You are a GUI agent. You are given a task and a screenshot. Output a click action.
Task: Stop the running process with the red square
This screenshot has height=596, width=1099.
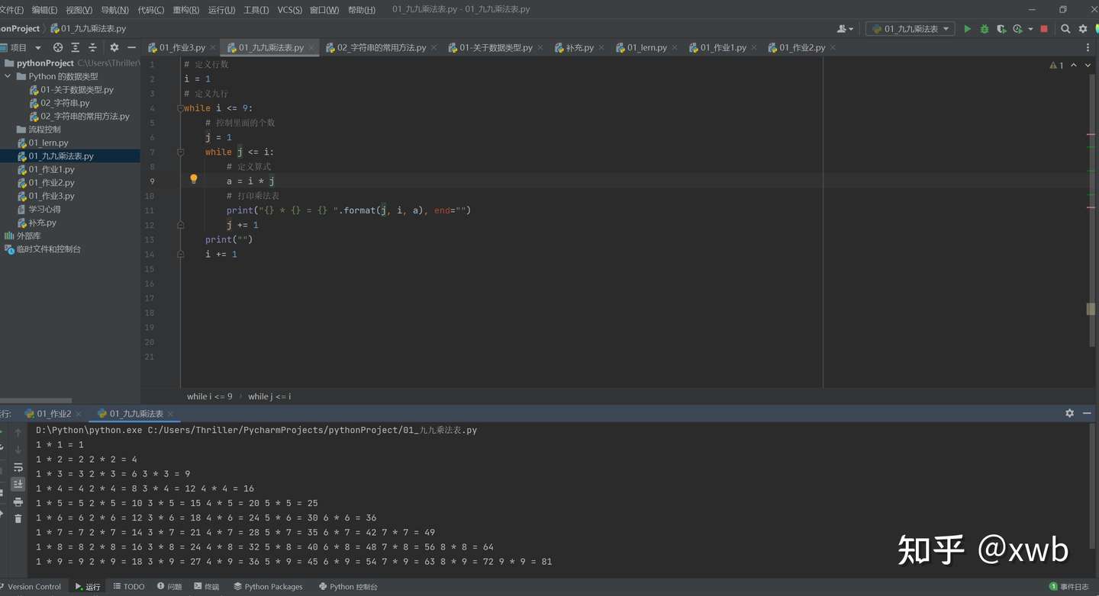(x=1044, y=29)
